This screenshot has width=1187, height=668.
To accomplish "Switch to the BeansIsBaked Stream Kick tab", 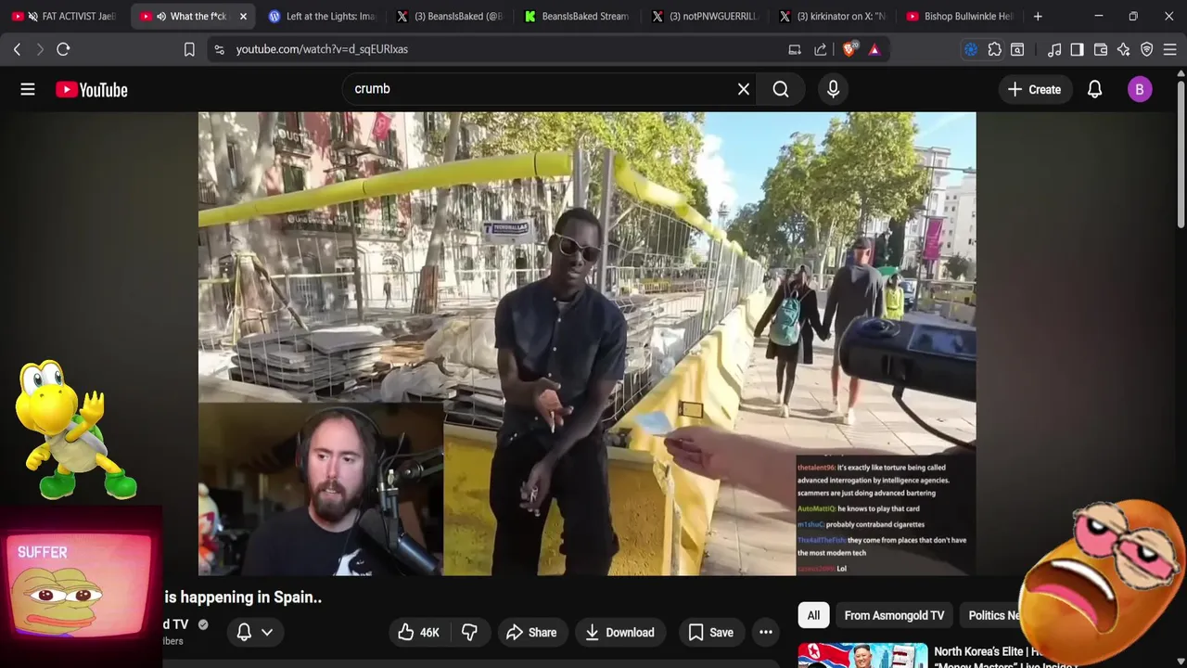I will pyautogui.click(x=576, y=16).
